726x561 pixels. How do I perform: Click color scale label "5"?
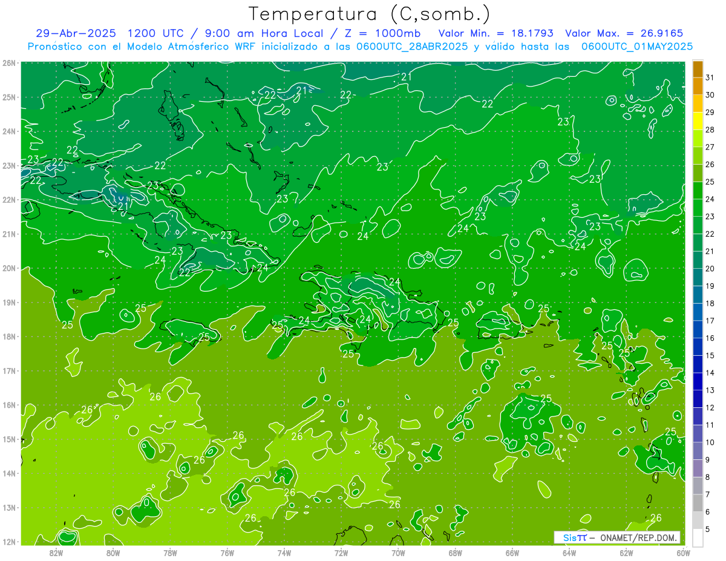708,529
